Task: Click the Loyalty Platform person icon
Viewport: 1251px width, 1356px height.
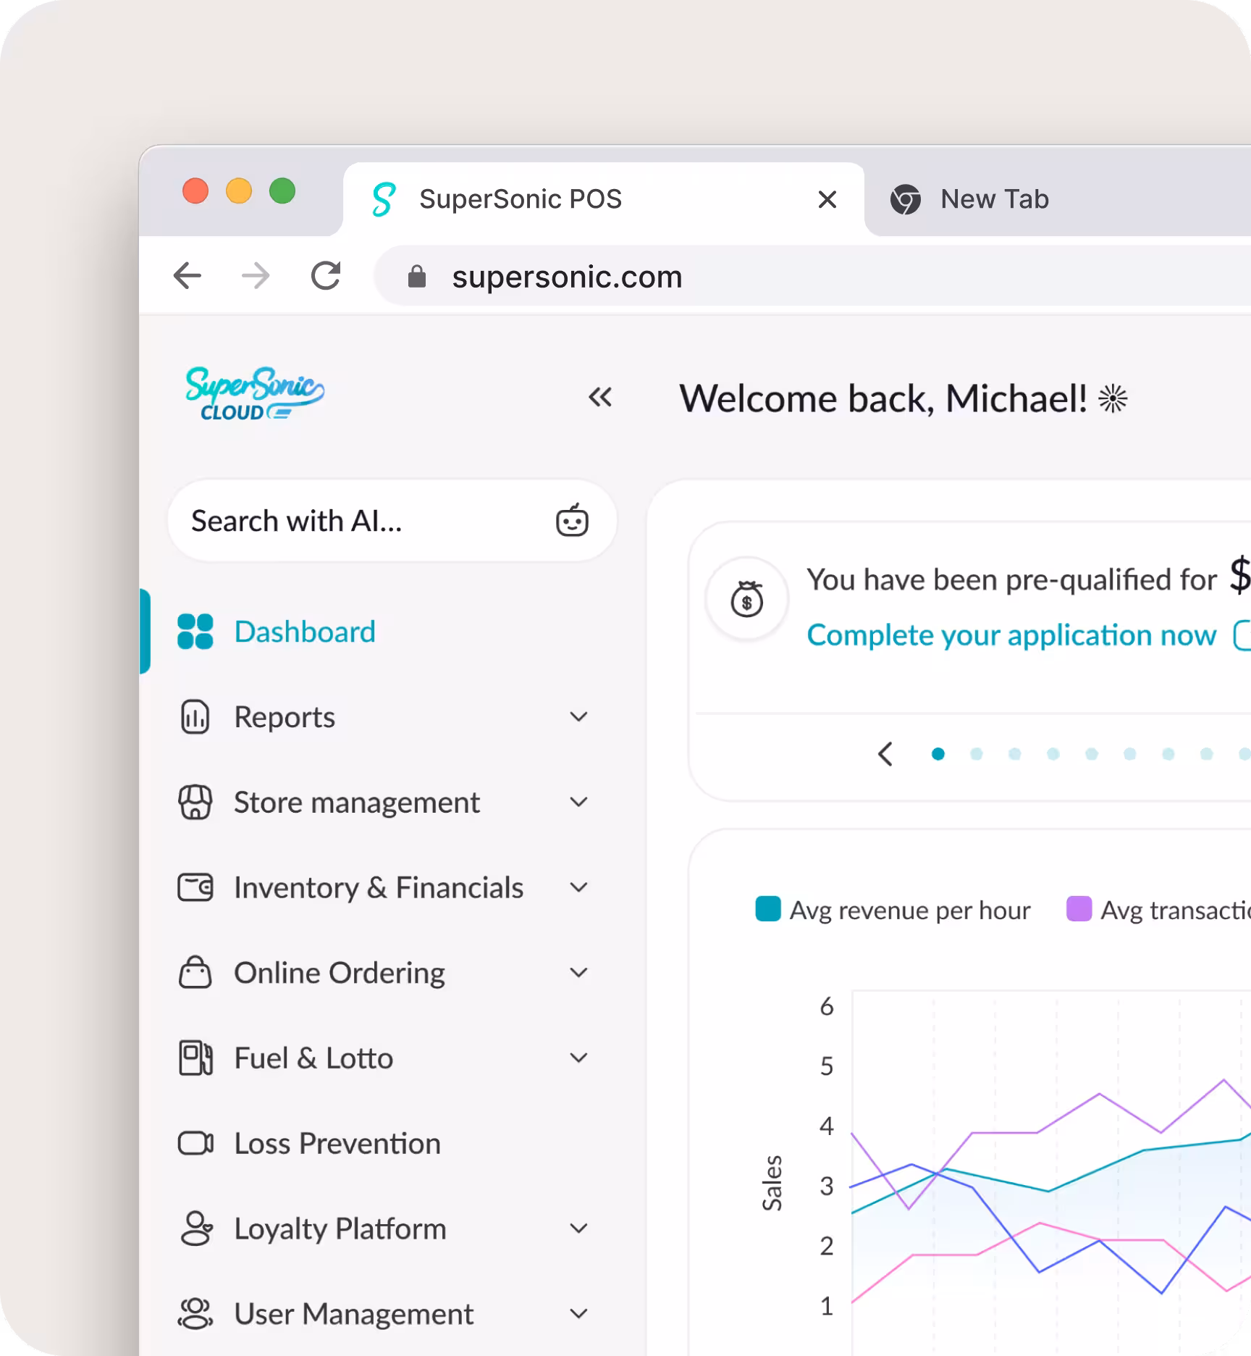Action: pos(196,1229)
